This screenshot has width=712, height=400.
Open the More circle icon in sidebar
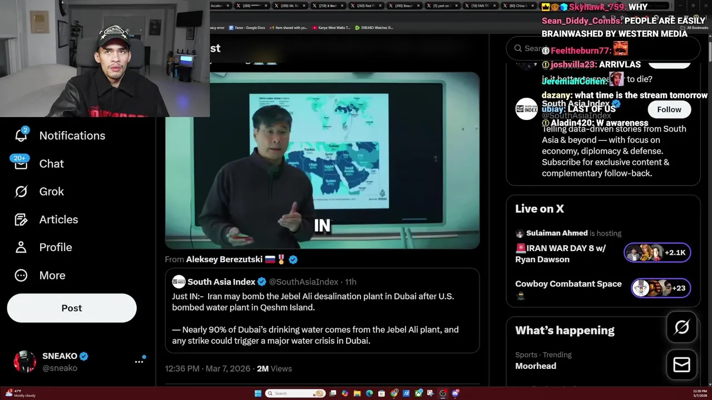point(21,275)
